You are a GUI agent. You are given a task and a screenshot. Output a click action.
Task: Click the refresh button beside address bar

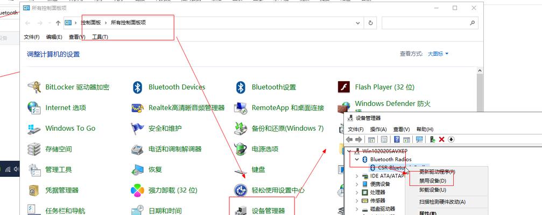click(370, 23)
